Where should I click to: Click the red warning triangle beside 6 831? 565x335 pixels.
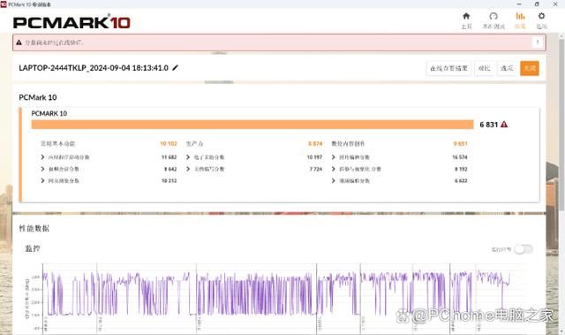(x=504, y=125)
